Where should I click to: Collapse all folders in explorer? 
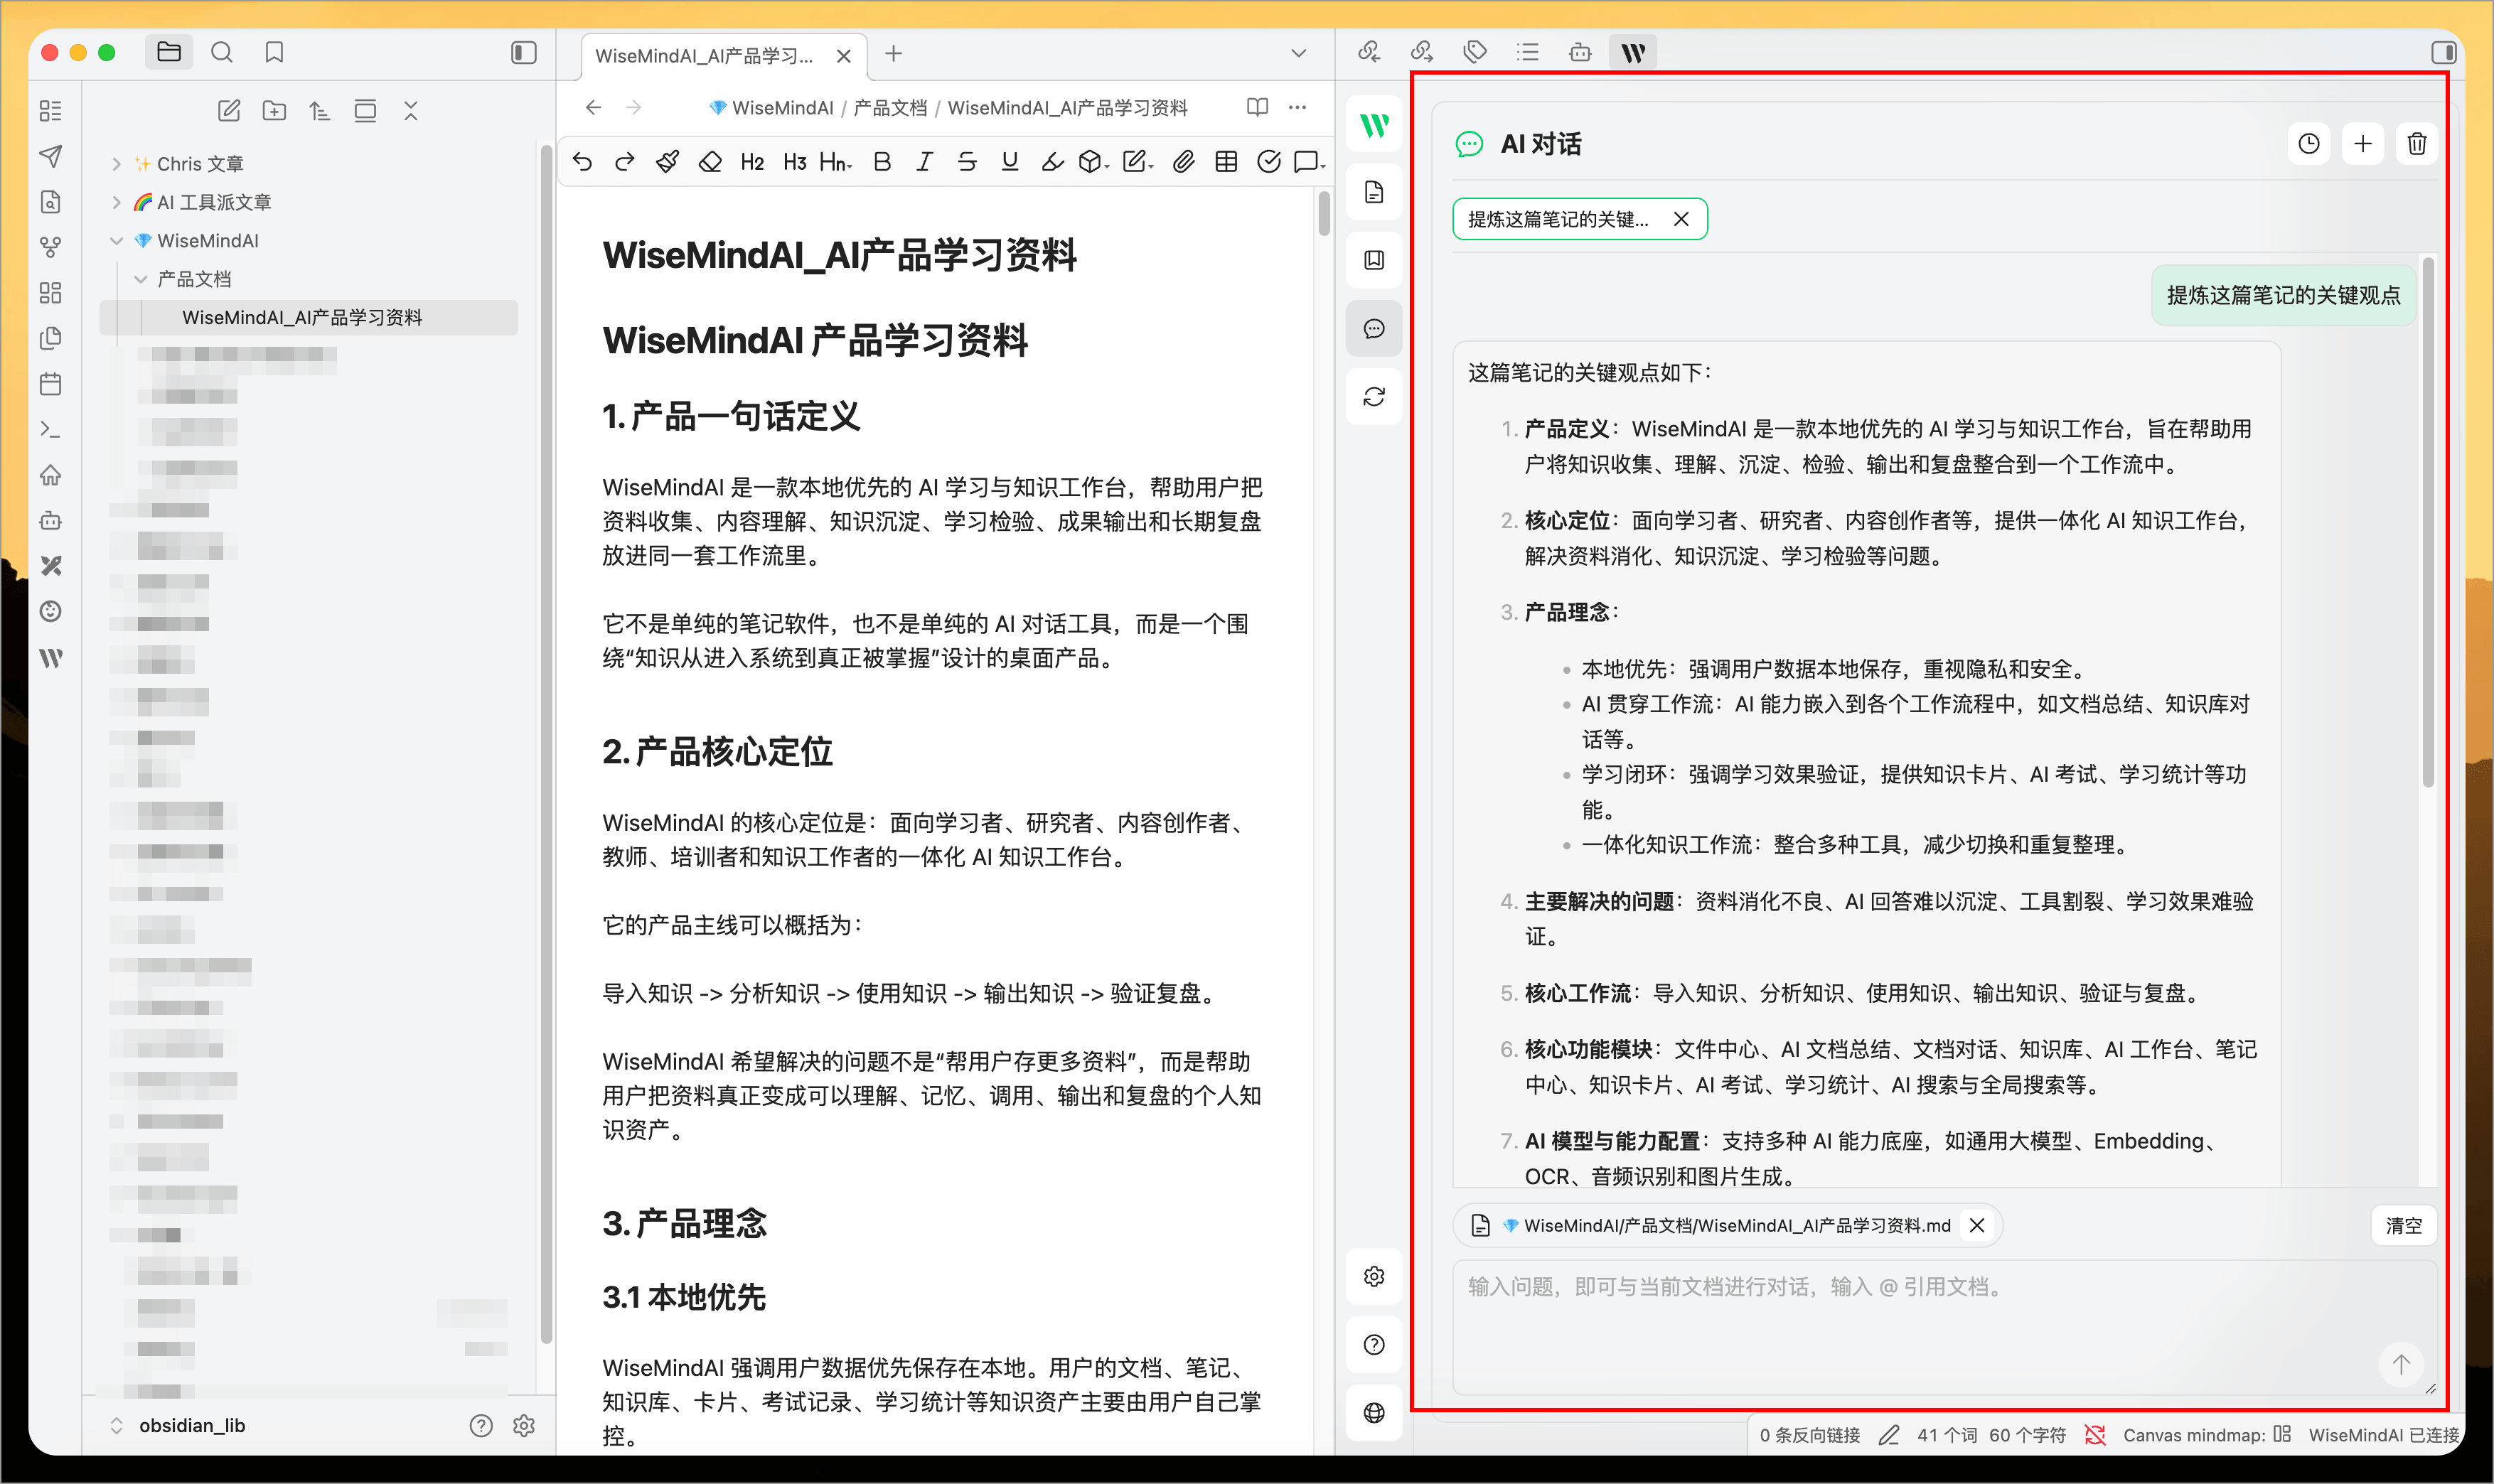click(x=411, y=110)
